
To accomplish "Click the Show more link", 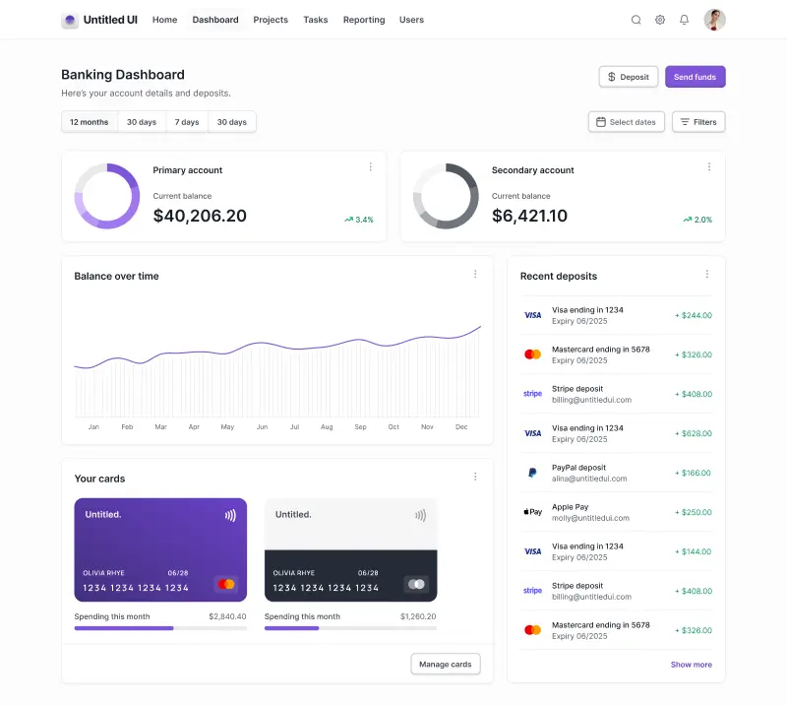I will 692,664.
